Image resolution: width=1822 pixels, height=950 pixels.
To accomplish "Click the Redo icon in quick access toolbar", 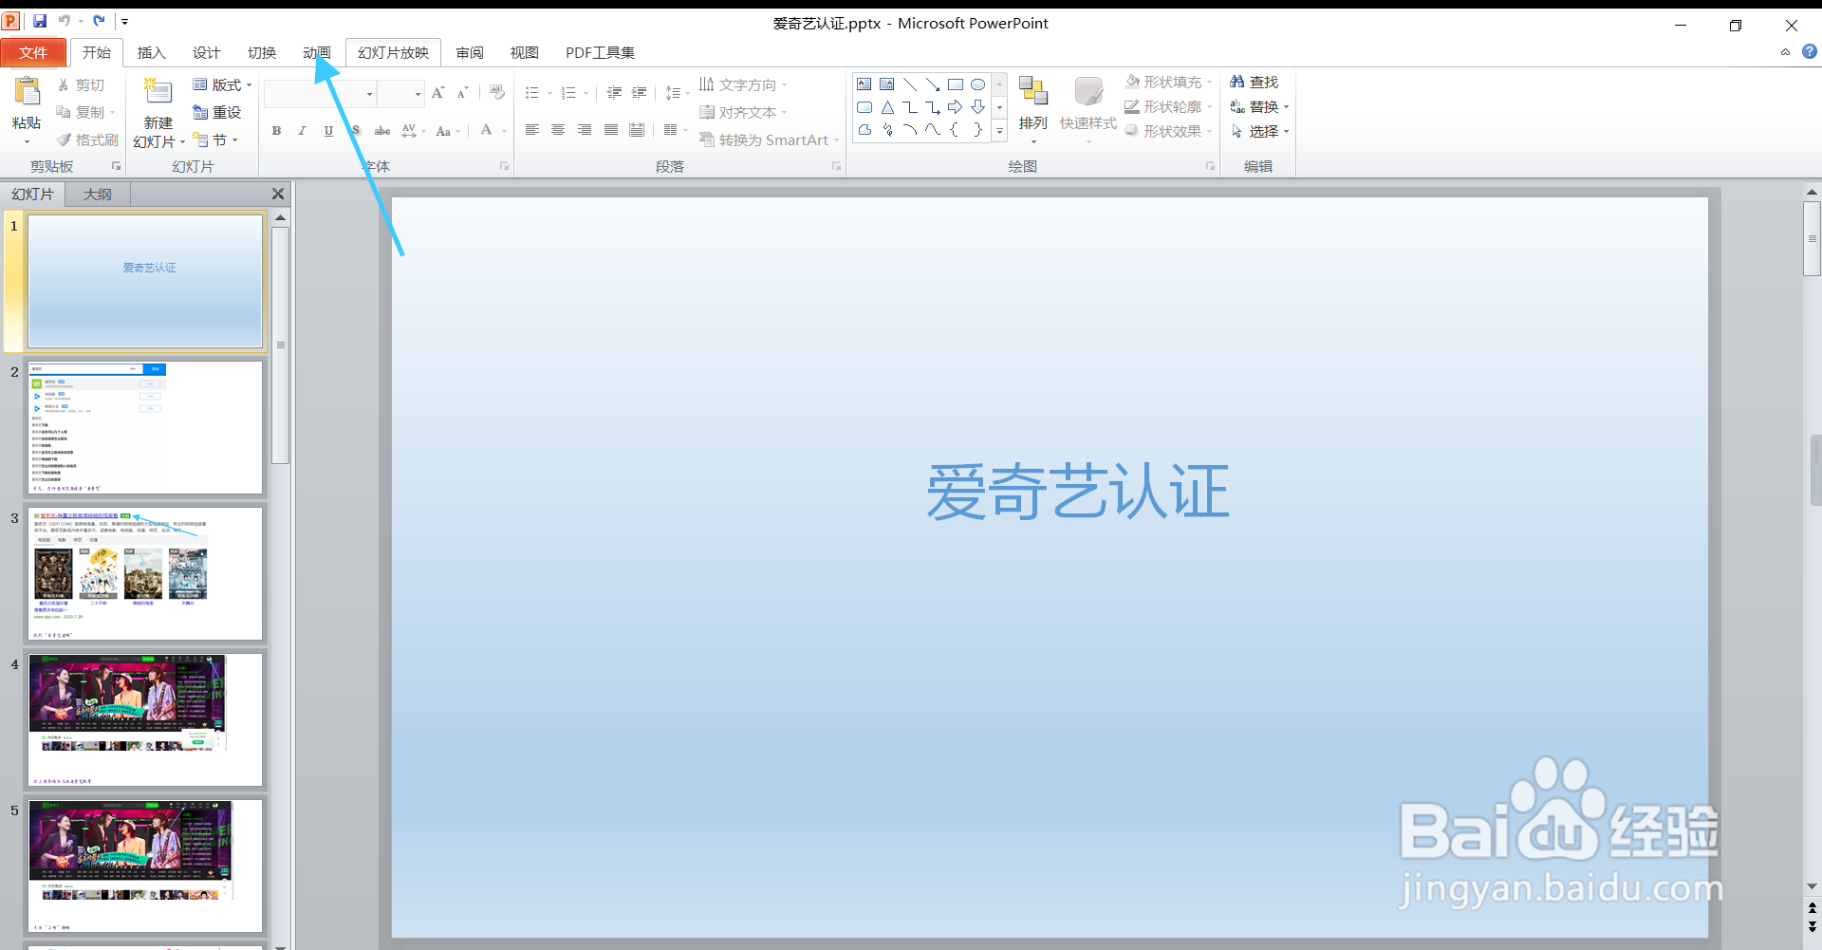I will pos(99,21).
